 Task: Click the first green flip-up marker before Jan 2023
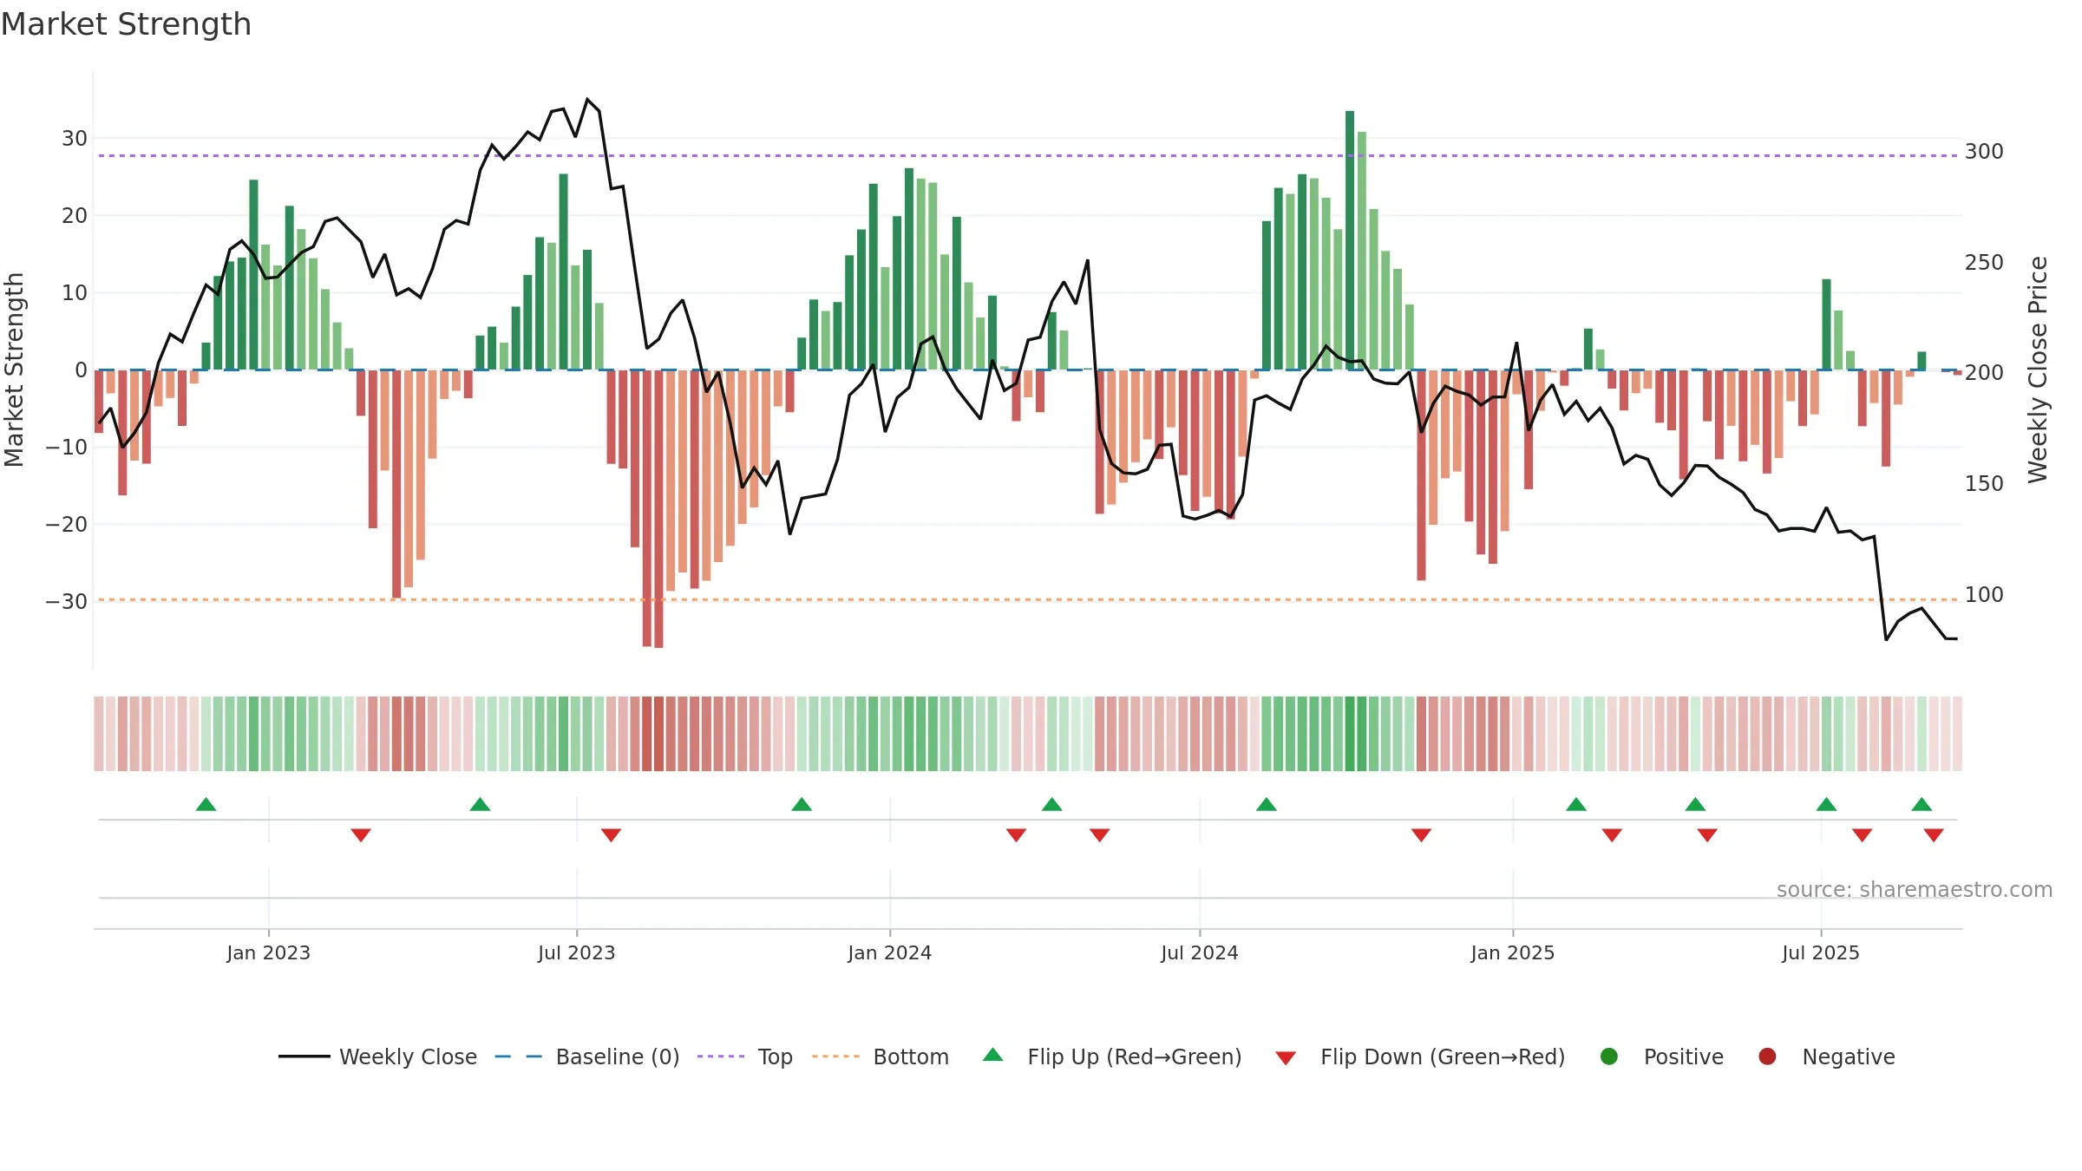coord(206,804)
